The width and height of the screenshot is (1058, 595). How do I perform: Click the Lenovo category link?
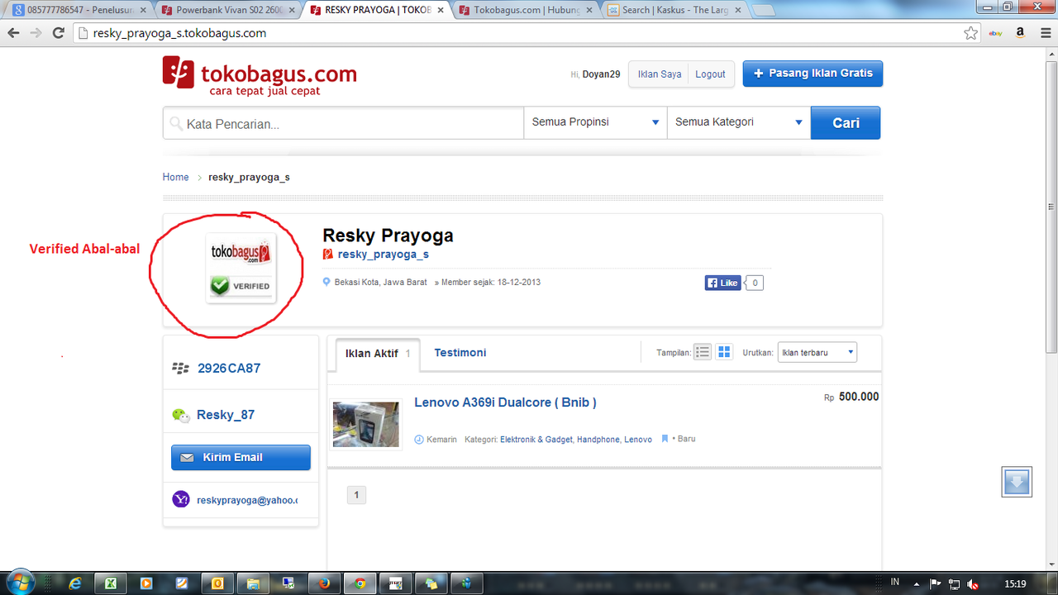(638, 440)
